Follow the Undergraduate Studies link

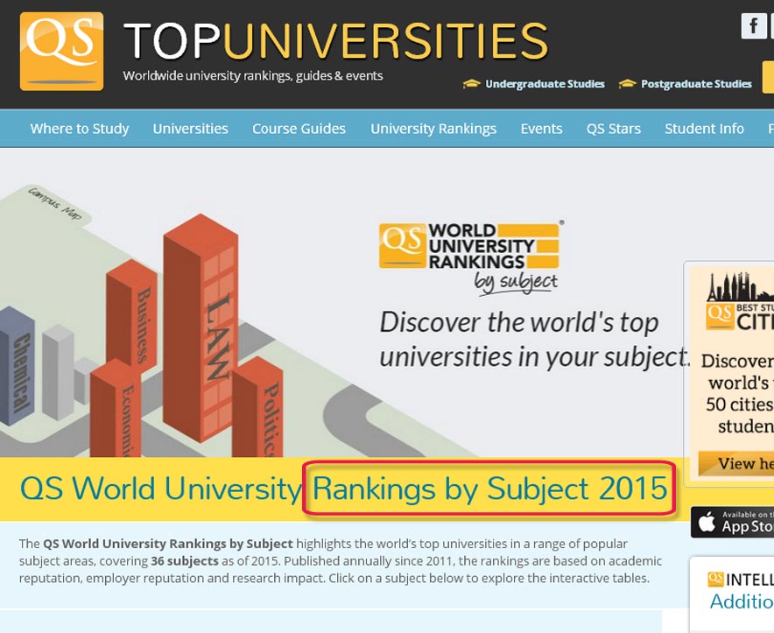(x=545, y=84)
